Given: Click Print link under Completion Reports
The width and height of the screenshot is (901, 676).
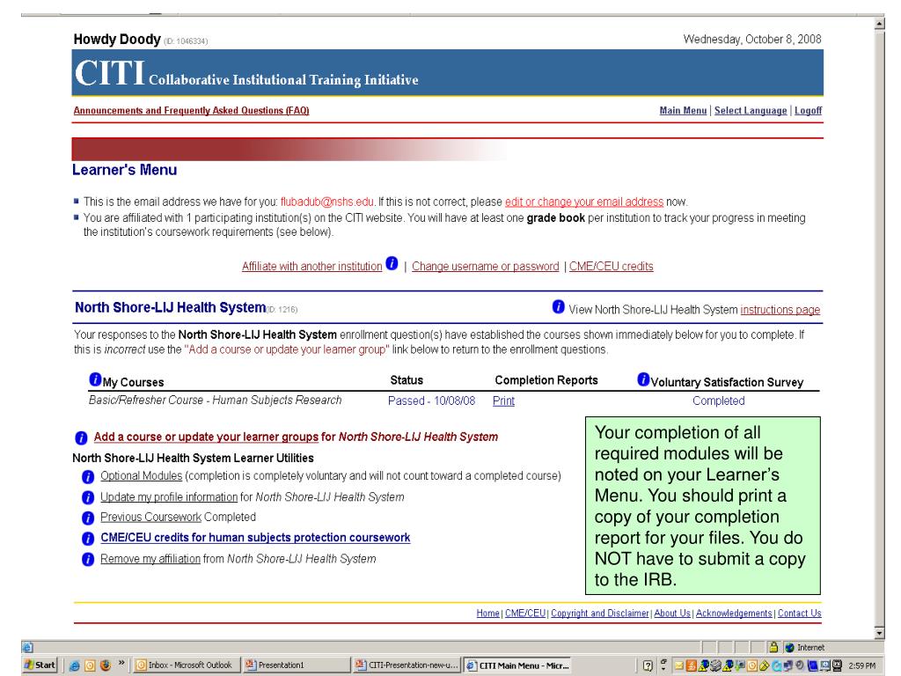Looking at the screenshot, I should (x=503, y=400).
